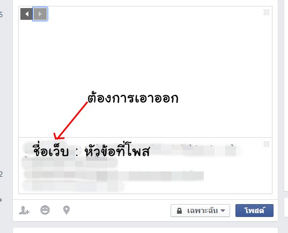Edit the link title ชื่อเว็บ : หัวข้อที่โพส

tap(92, 151)
